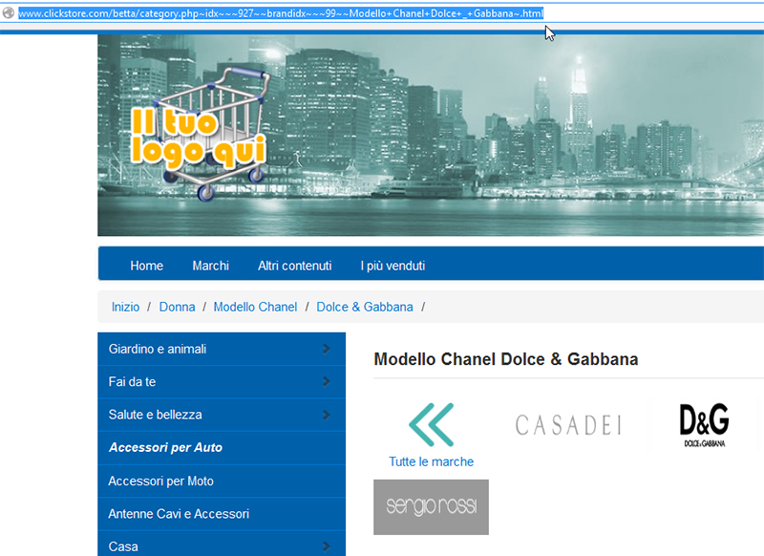Open the Marchi menu item
Screen dimensions: 764x556
210,266
